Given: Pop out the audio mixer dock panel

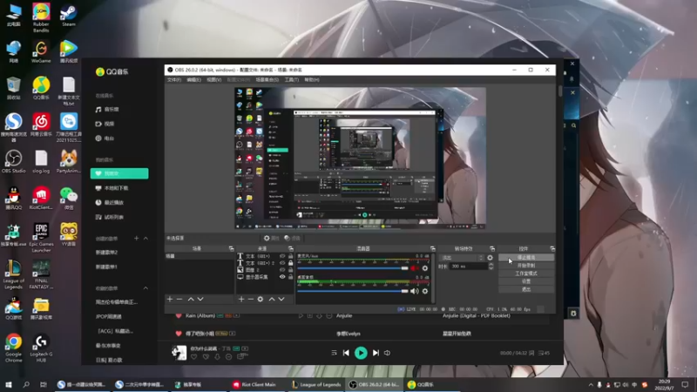Looking at the screenshot, I should coord(432,249).
